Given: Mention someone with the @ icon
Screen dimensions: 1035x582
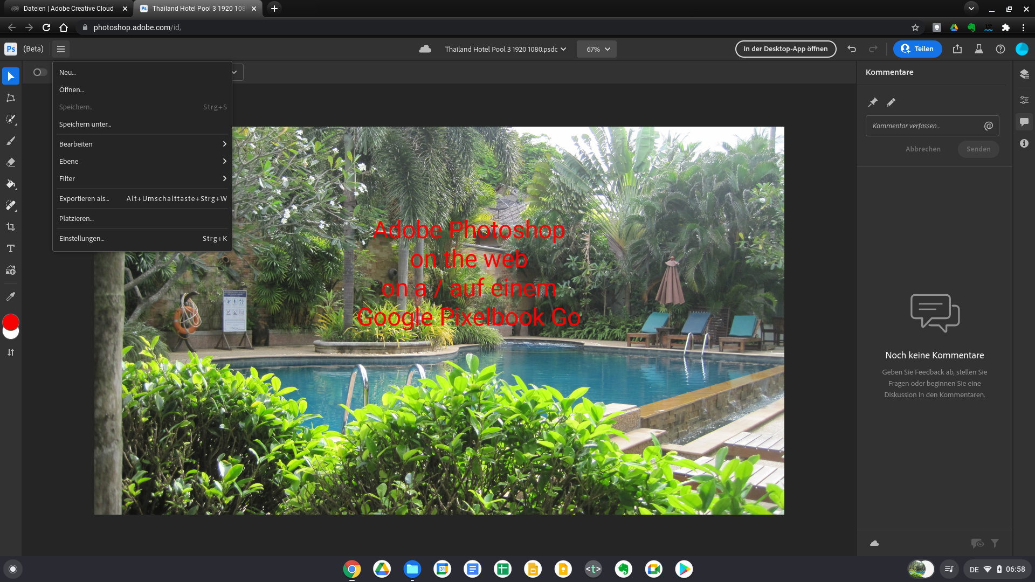Looking at the screenshot, I should (x=989, y=126).
